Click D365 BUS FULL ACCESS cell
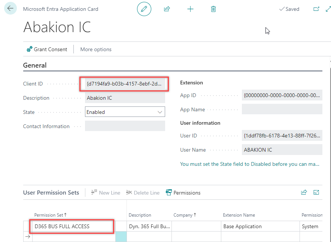This screenshot has height=242, width=331. click(x=74, y=226)
